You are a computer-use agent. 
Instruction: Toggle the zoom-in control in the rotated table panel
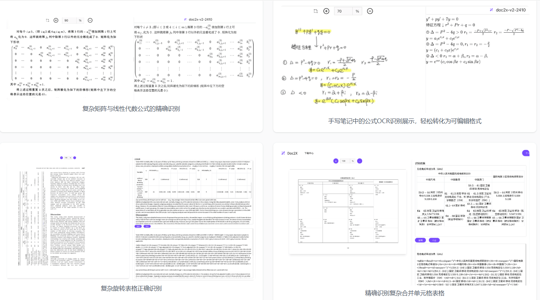[x=62, y=158]
